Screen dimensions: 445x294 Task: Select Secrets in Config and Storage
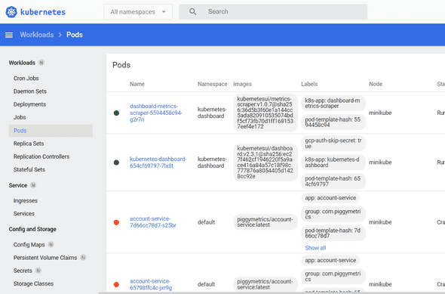pyautogui.click(x=23, y=271)
